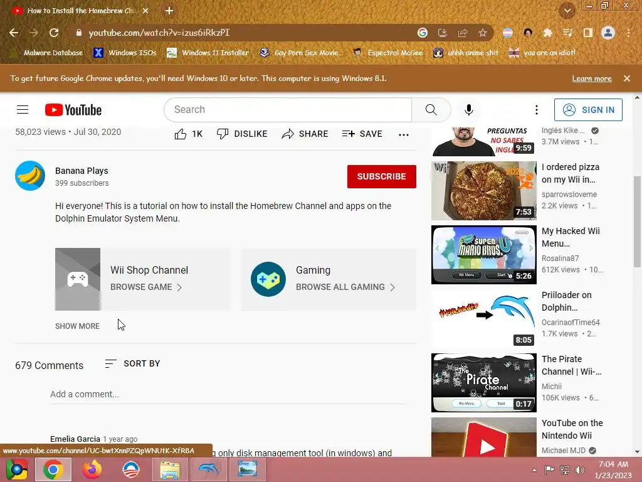The width and height of the screenshot is (642, 482).
Task: Open YouTube on the Nintendo Wii title
Action: point(572,429)
